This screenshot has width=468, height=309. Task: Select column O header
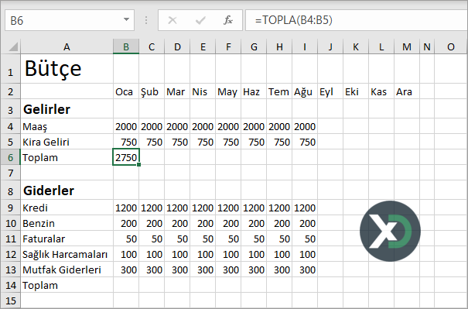click(451, 46)
